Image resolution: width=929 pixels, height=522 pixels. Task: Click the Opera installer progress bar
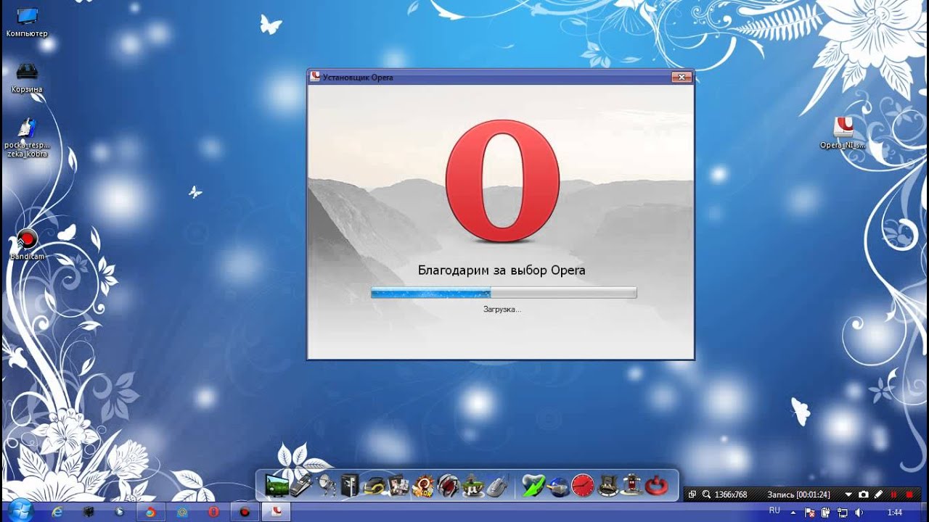pyautogui.click(x=504, y=292)
